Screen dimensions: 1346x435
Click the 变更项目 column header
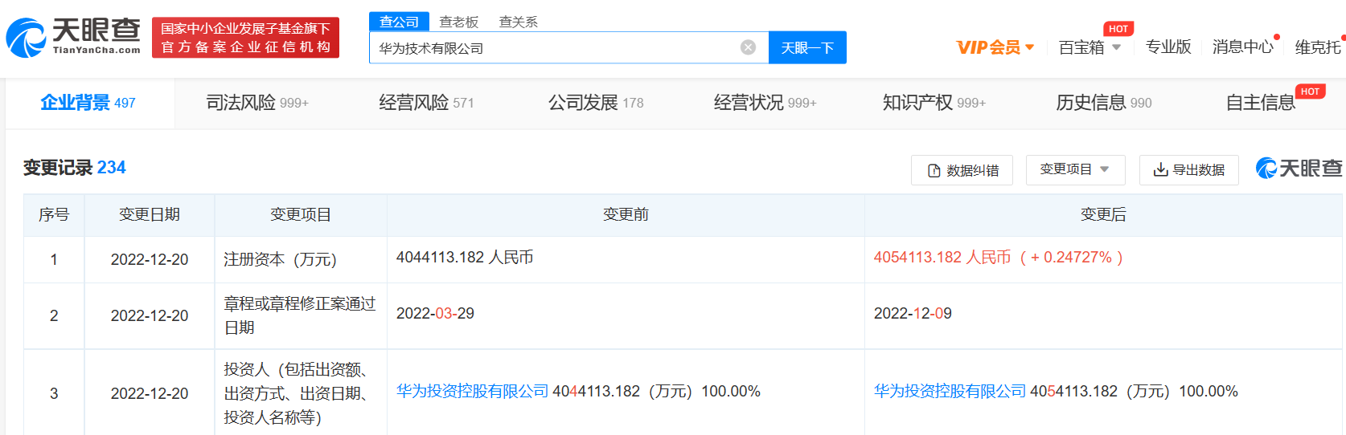301,214
